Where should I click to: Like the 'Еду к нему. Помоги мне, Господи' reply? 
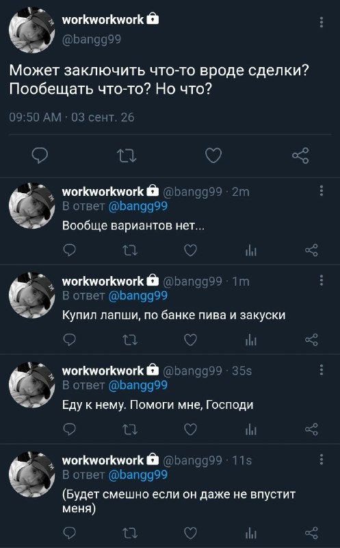click(x=190, y=429)
